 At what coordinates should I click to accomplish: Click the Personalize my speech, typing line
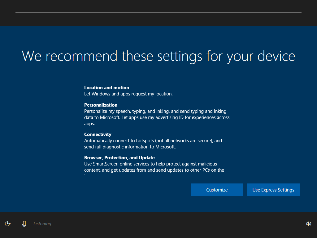155,111
